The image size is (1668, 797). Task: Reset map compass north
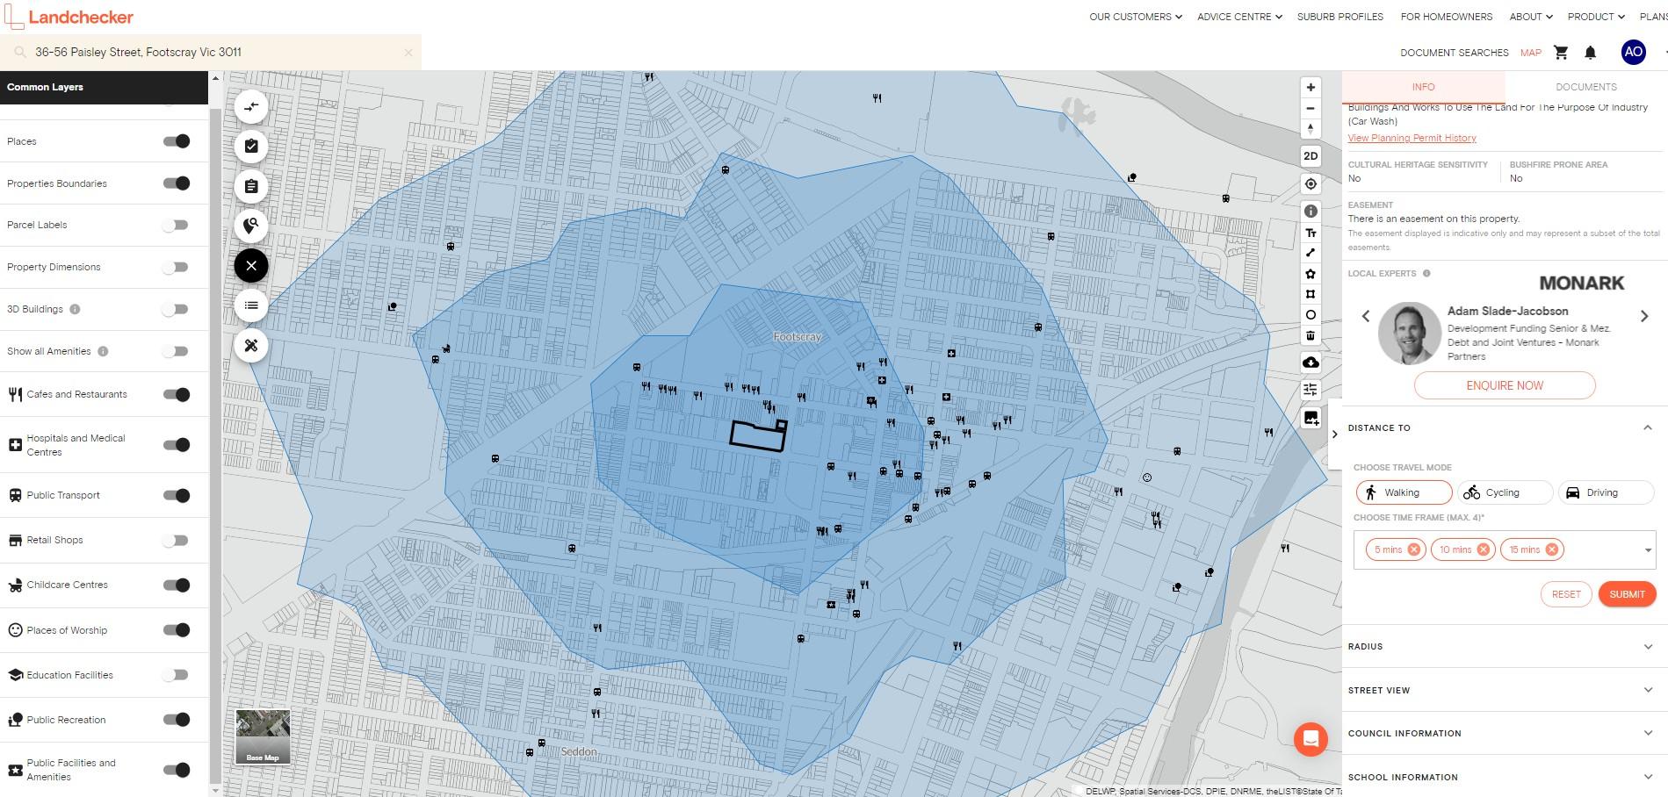coord(1311,129)
